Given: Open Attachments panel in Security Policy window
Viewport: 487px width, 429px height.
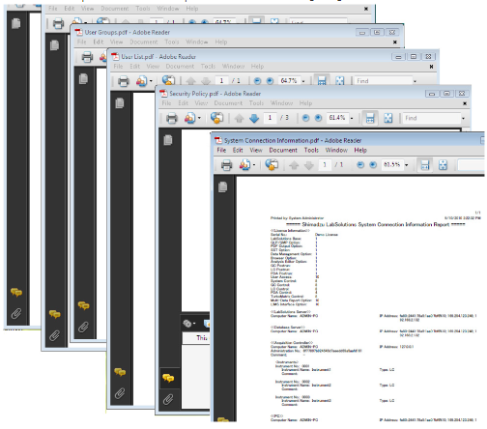Looking at the screenshot, I should (168, 399).
